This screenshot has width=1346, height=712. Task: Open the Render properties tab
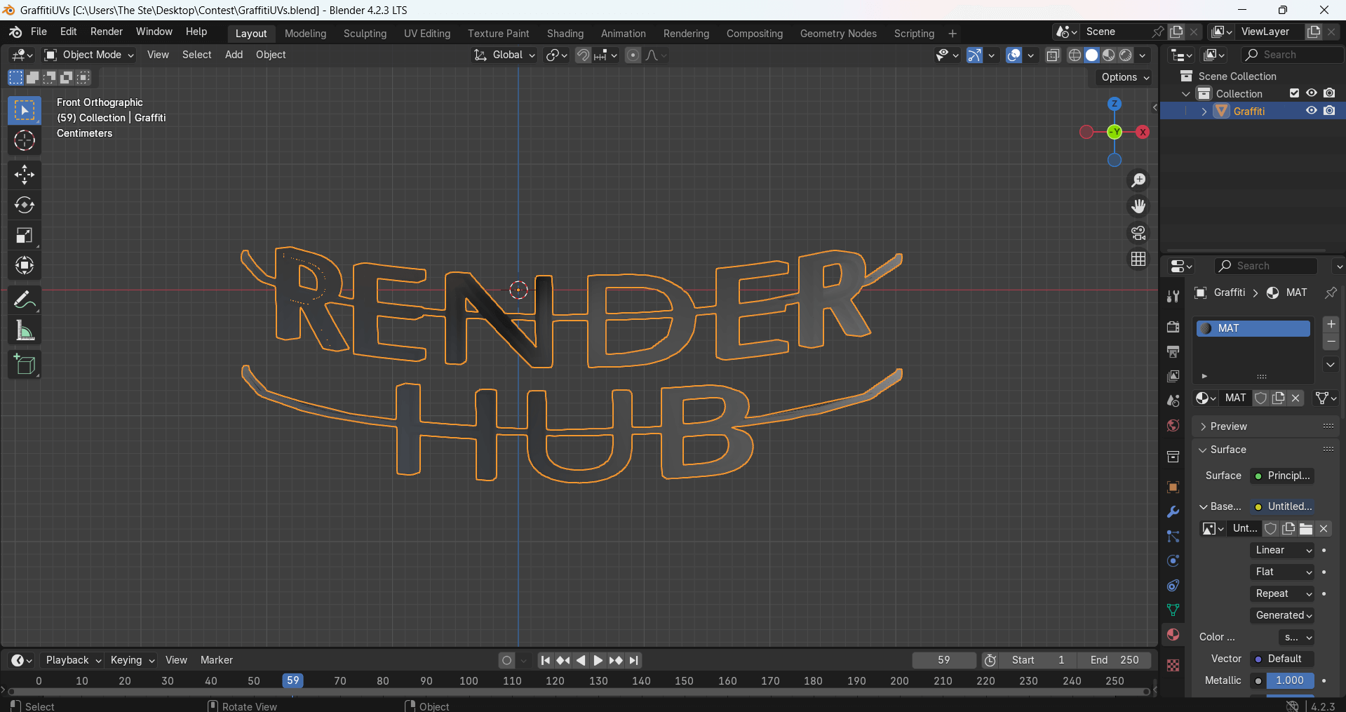click(1173, 327)
